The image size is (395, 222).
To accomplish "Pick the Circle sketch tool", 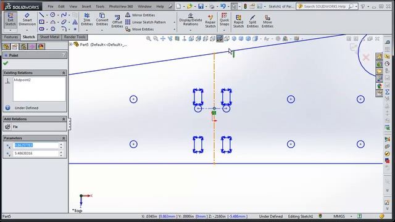I will [52, 15].
